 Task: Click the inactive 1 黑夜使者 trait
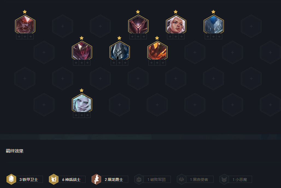pos(195,179)
